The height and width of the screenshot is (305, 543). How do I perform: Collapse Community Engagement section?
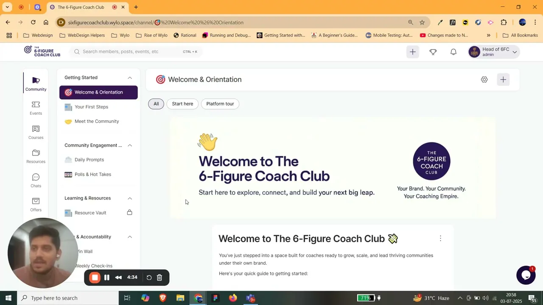130,145
